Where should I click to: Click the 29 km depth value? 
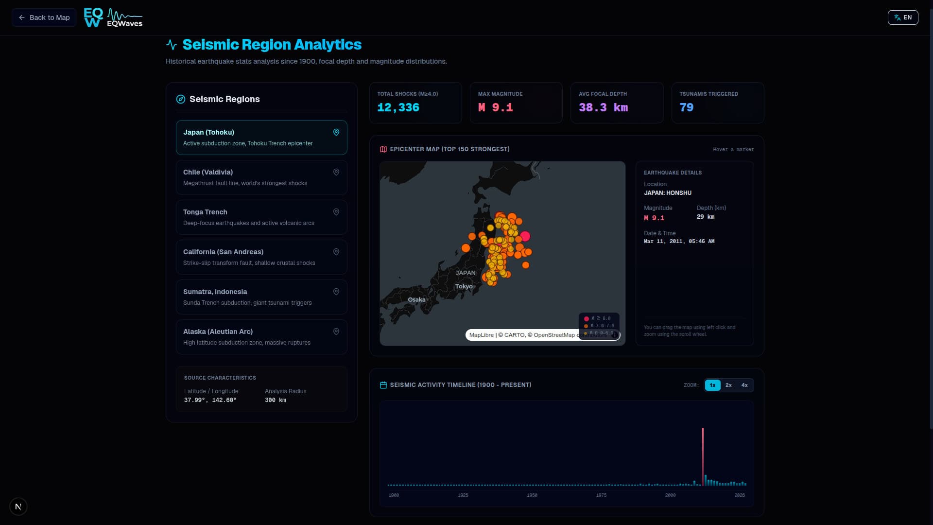tap(705, 217)
